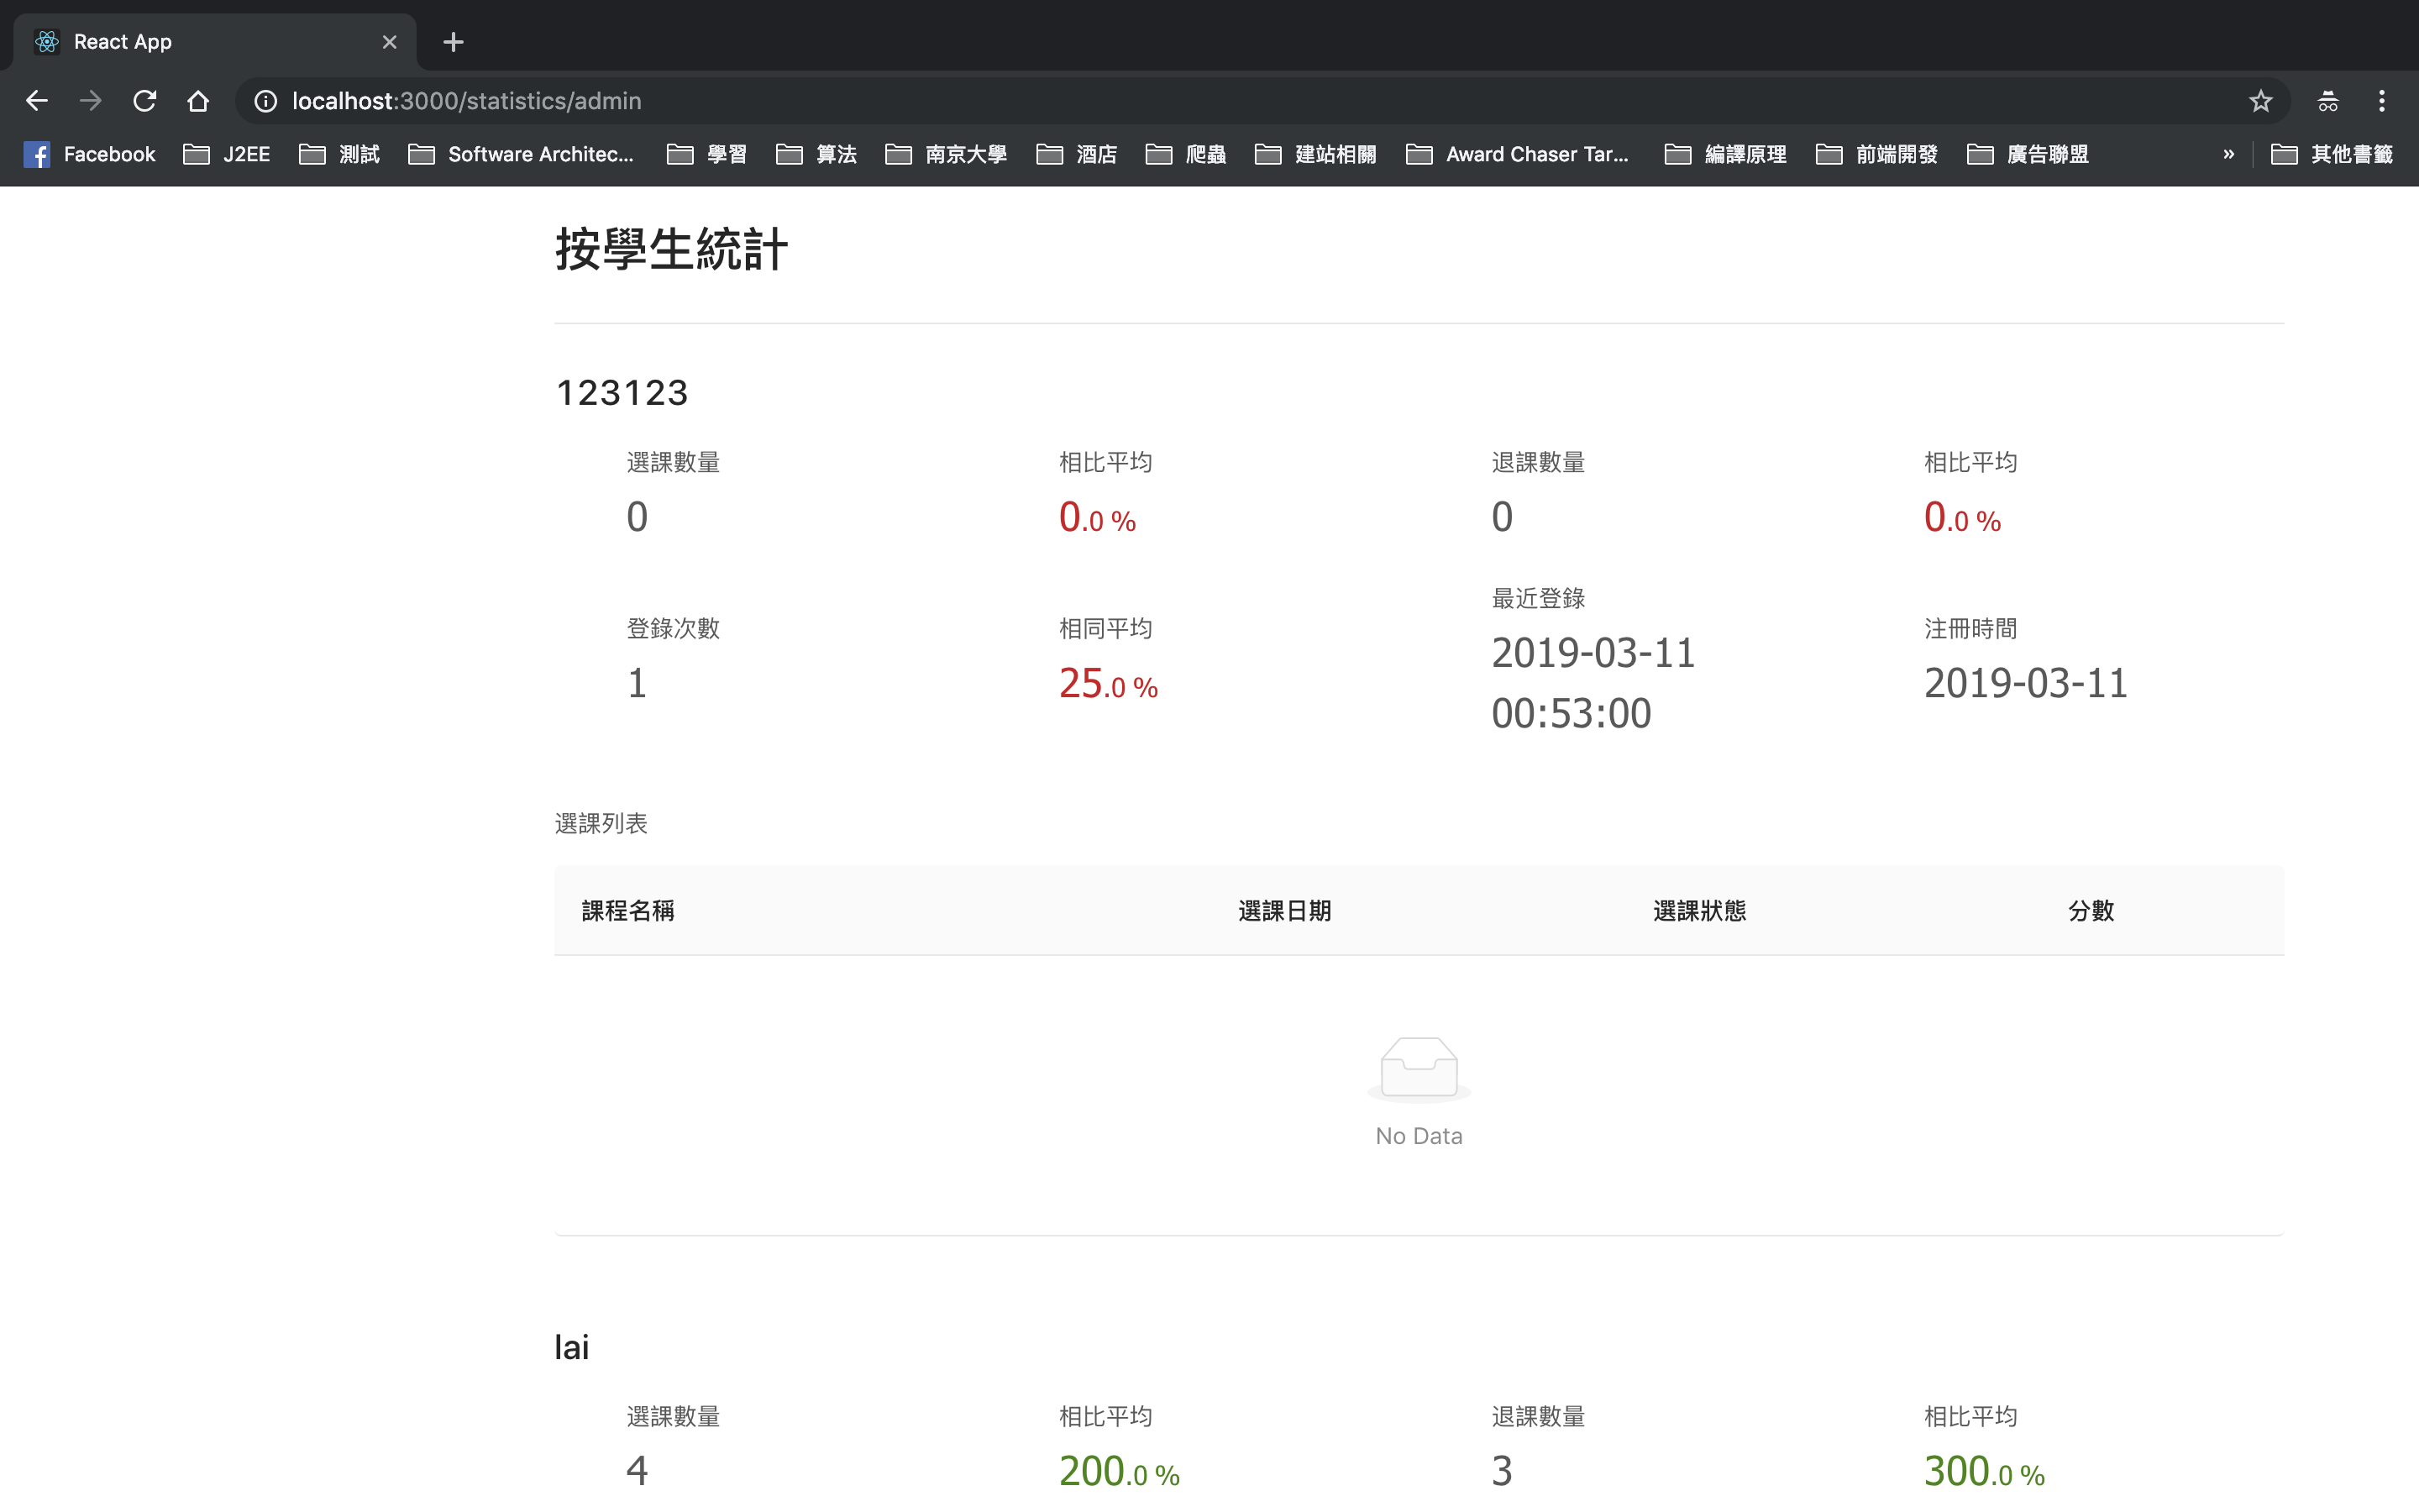Open the Chrome three-dot menu

[2381, 101]
